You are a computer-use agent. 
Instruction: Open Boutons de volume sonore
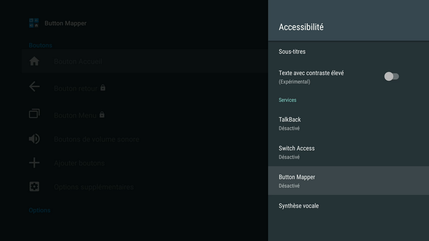[97, 139]
